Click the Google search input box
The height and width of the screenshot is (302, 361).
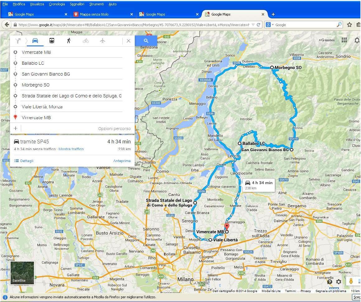(306, 25)
